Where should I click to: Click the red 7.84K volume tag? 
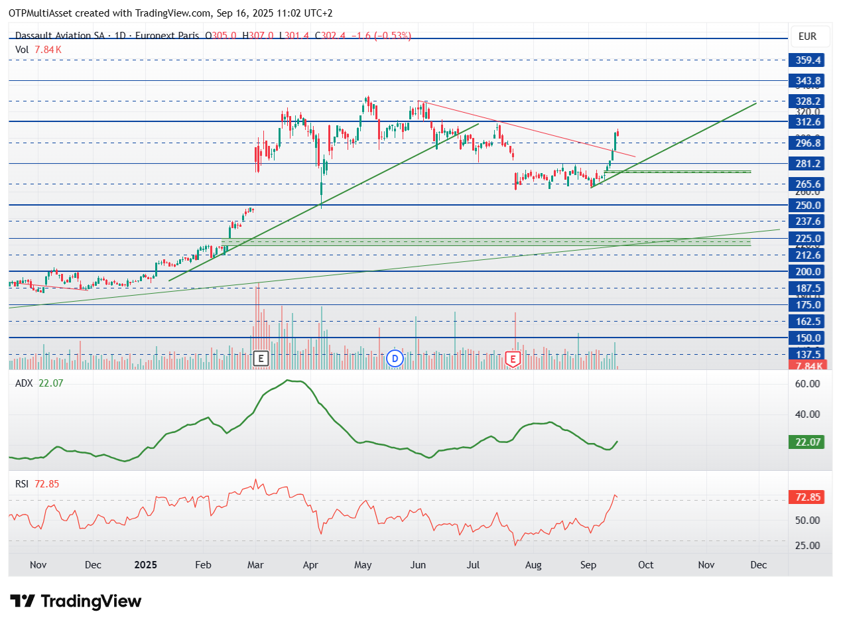coord(806,366)
